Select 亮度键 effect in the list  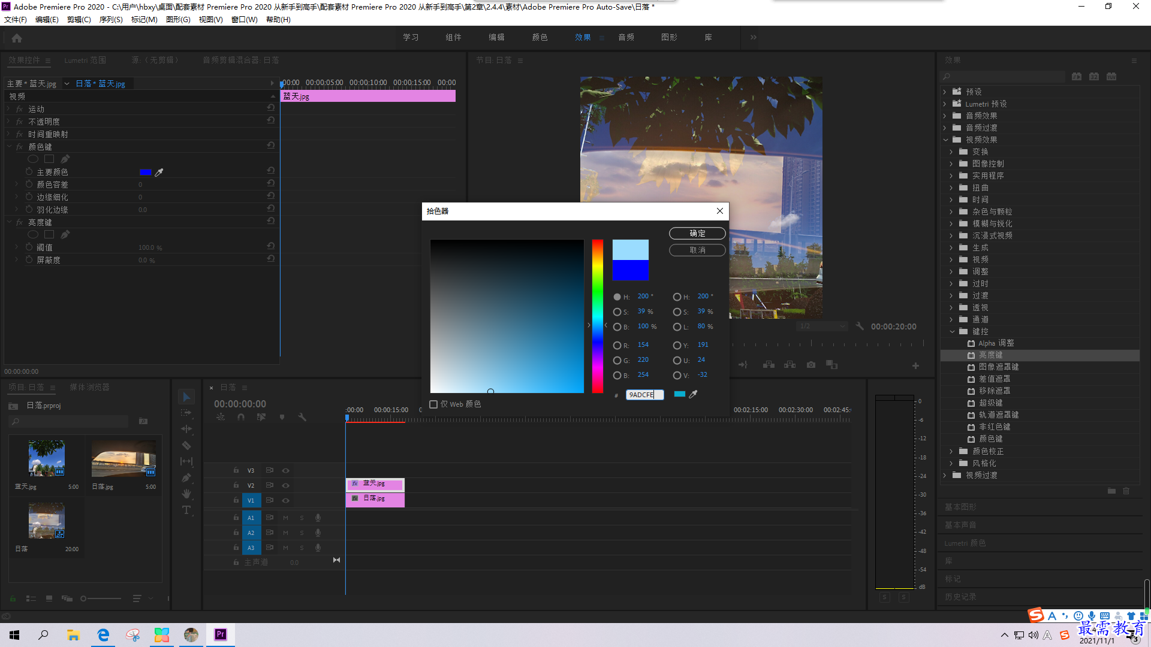[x=990, y=355]
